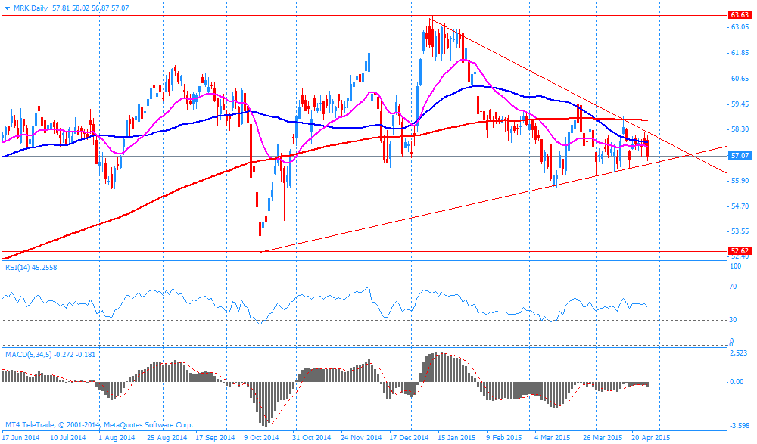Click the 4 Mar 2015 date label
Image resolution: width=757 pixels, height=444 pixels.
(553, 438)
